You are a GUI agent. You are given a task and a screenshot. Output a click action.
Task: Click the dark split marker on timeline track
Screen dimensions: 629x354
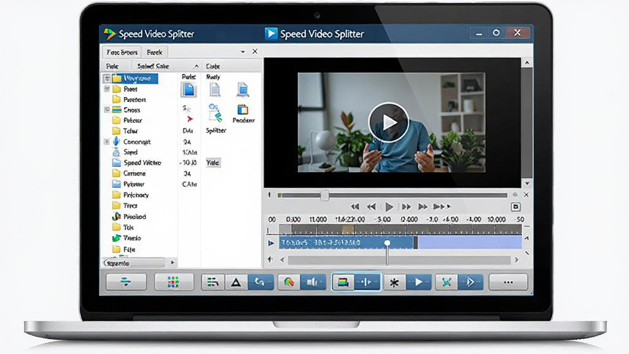pos(416,242)
